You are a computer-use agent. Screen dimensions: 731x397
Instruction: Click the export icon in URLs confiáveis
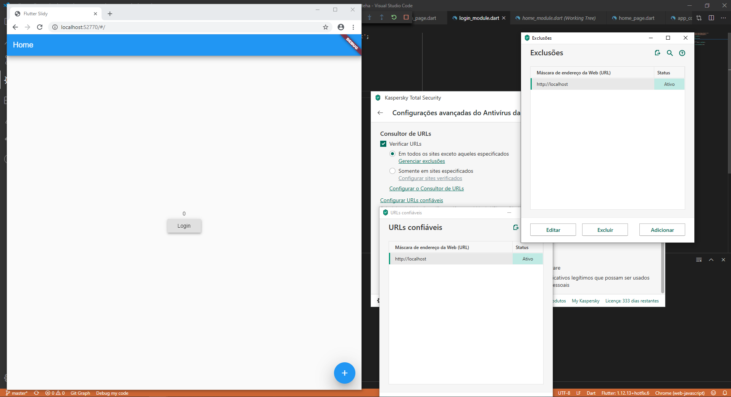pyautogui.click(x=515, y=227)
